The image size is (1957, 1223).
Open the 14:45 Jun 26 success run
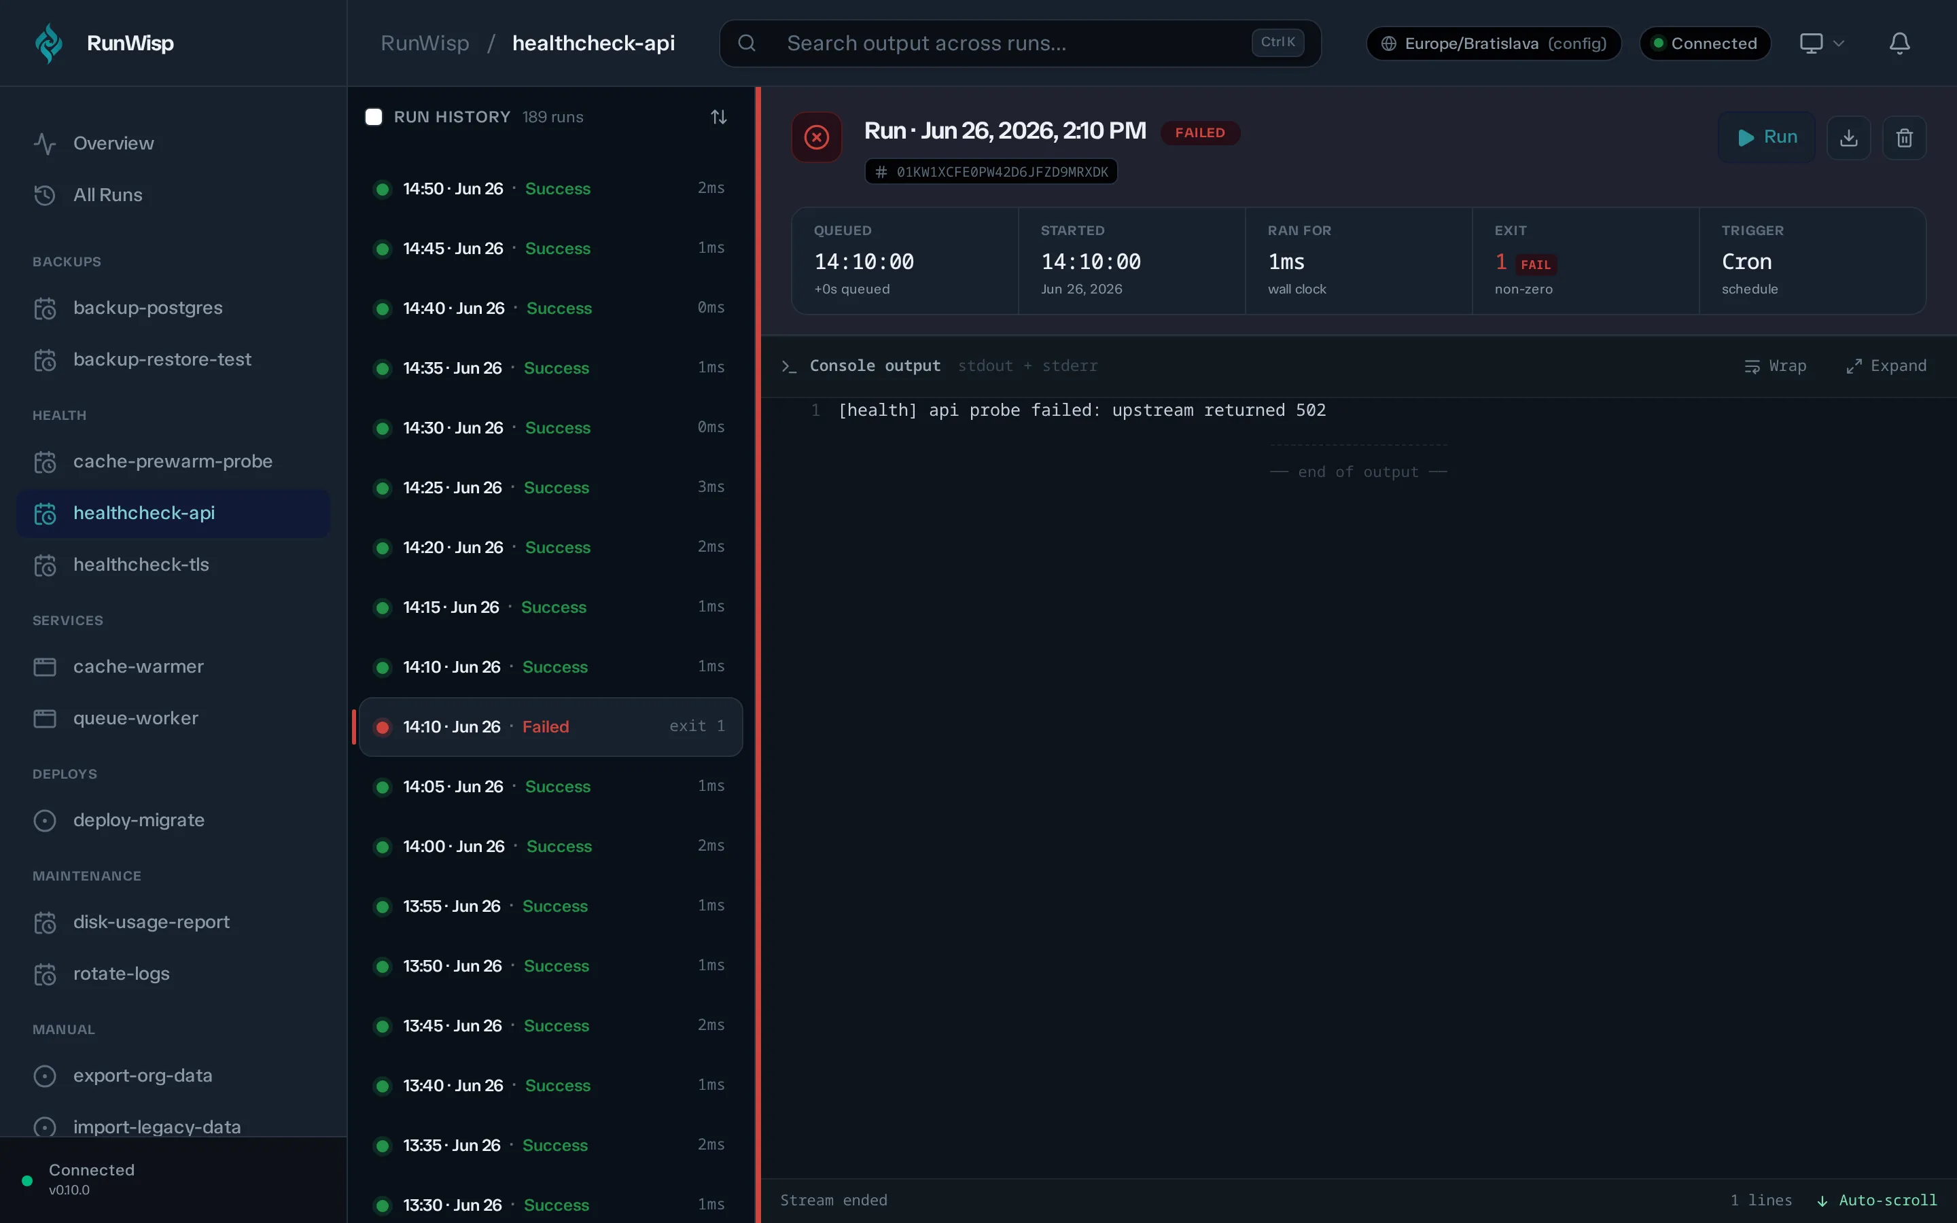tap(550, 248)
